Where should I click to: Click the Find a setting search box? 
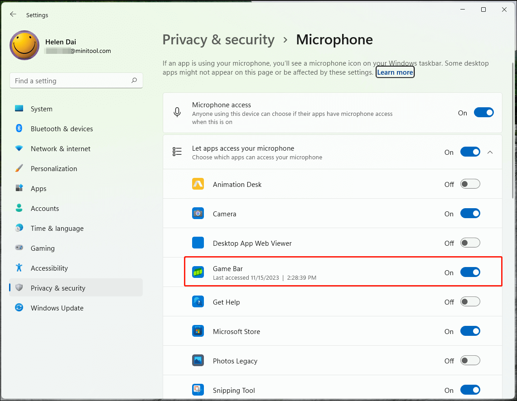[76, 80]
